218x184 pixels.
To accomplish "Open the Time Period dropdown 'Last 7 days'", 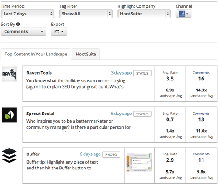I will (28, 14).
